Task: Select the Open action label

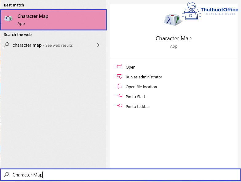Action: click(x=130, y=67)
